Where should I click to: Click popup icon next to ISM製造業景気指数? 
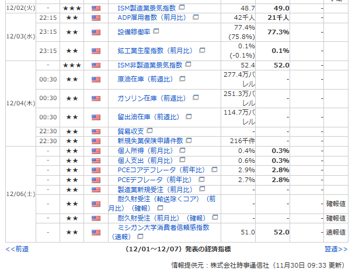[182, 8]
